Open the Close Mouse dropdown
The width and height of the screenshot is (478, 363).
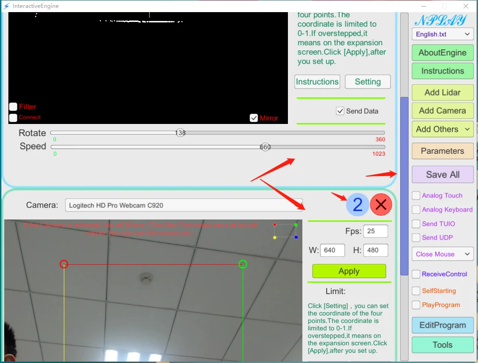443,254
